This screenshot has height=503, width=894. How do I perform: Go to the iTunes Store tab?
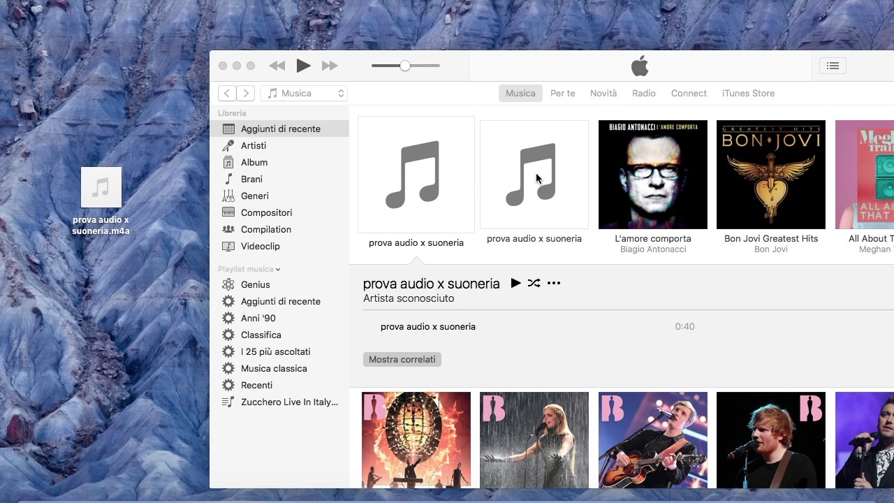tap(748, 93)
